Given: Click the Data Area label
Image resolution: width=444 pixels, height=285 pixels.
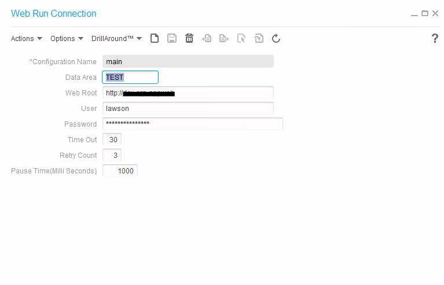Looking at the screenshot, I should point(81,77).
